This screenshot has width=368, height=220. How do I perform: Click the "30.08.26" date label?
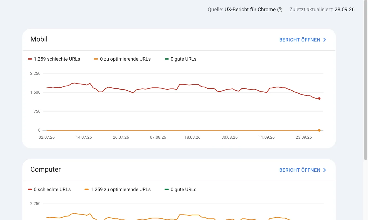tap(230, 137)
